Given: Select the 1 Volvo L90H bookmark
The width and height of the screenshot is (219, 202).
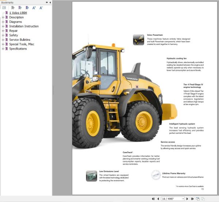Looking at the screenshot, I should [x=18, y=13].
